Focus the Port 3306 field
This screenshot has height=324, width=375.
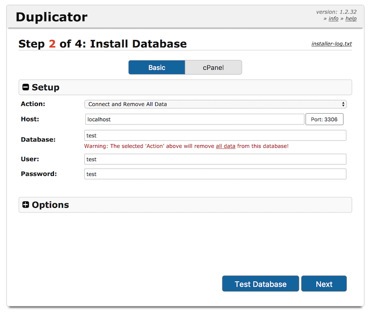[x=324, y=119]
